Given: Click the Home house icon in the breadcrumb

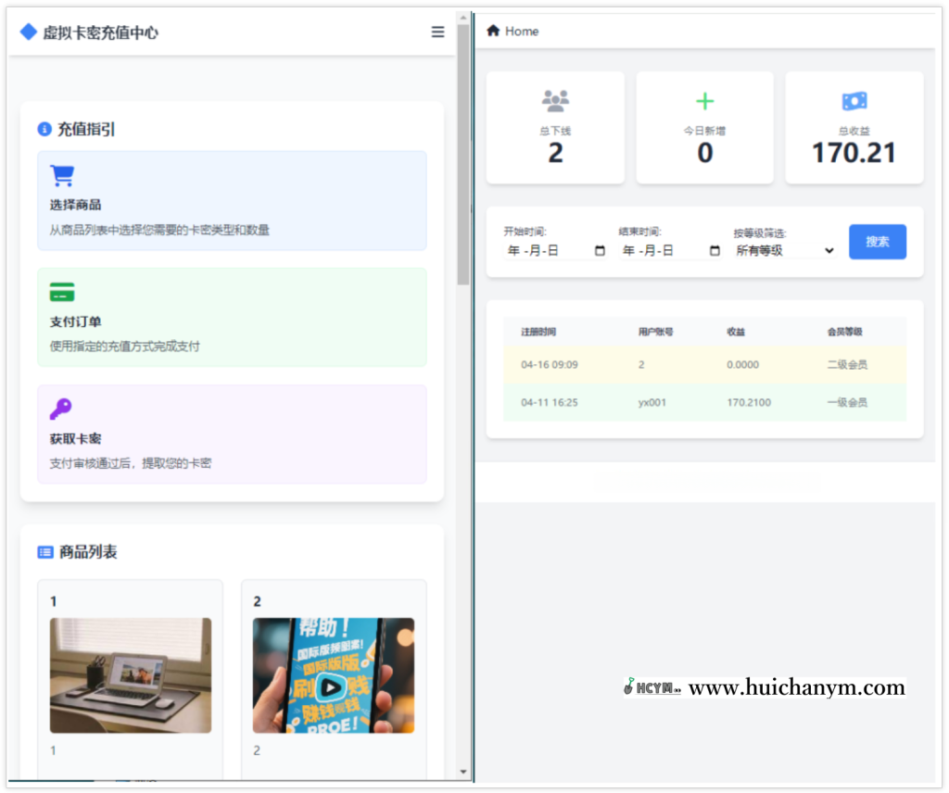Looking at the screenshot, I should tap(492, 30).
